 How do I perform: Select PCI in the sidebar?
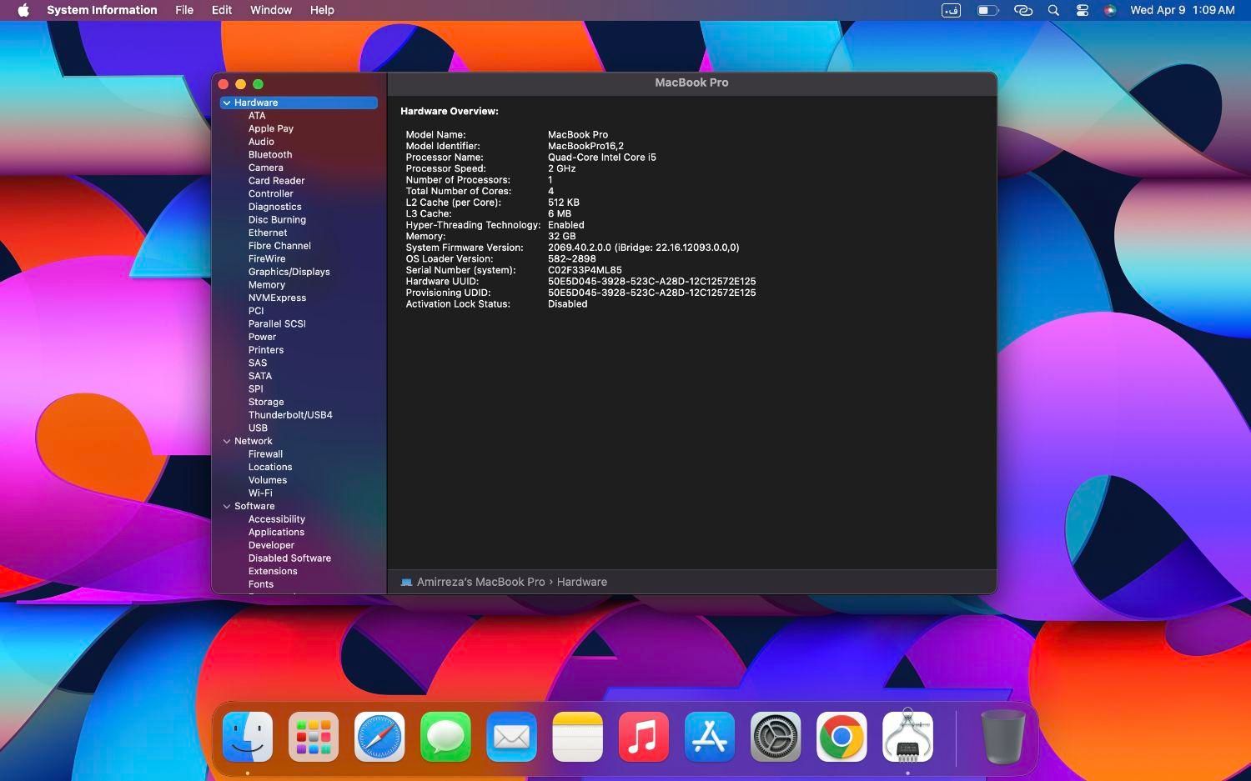[256, 311]
